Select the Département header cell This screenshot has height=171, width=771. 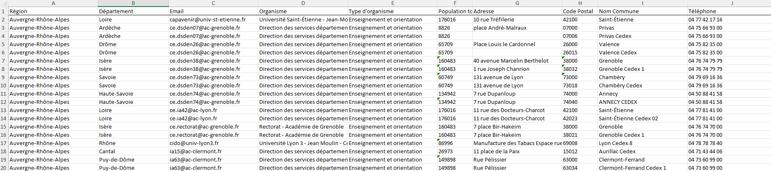tap(133, 11)
